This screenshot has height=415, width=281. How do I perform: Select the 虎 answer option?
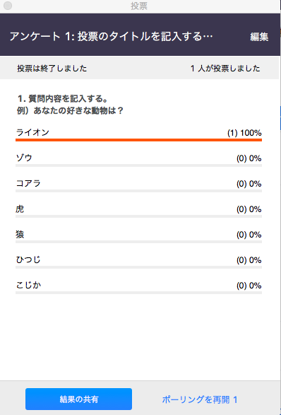point(20,209)
